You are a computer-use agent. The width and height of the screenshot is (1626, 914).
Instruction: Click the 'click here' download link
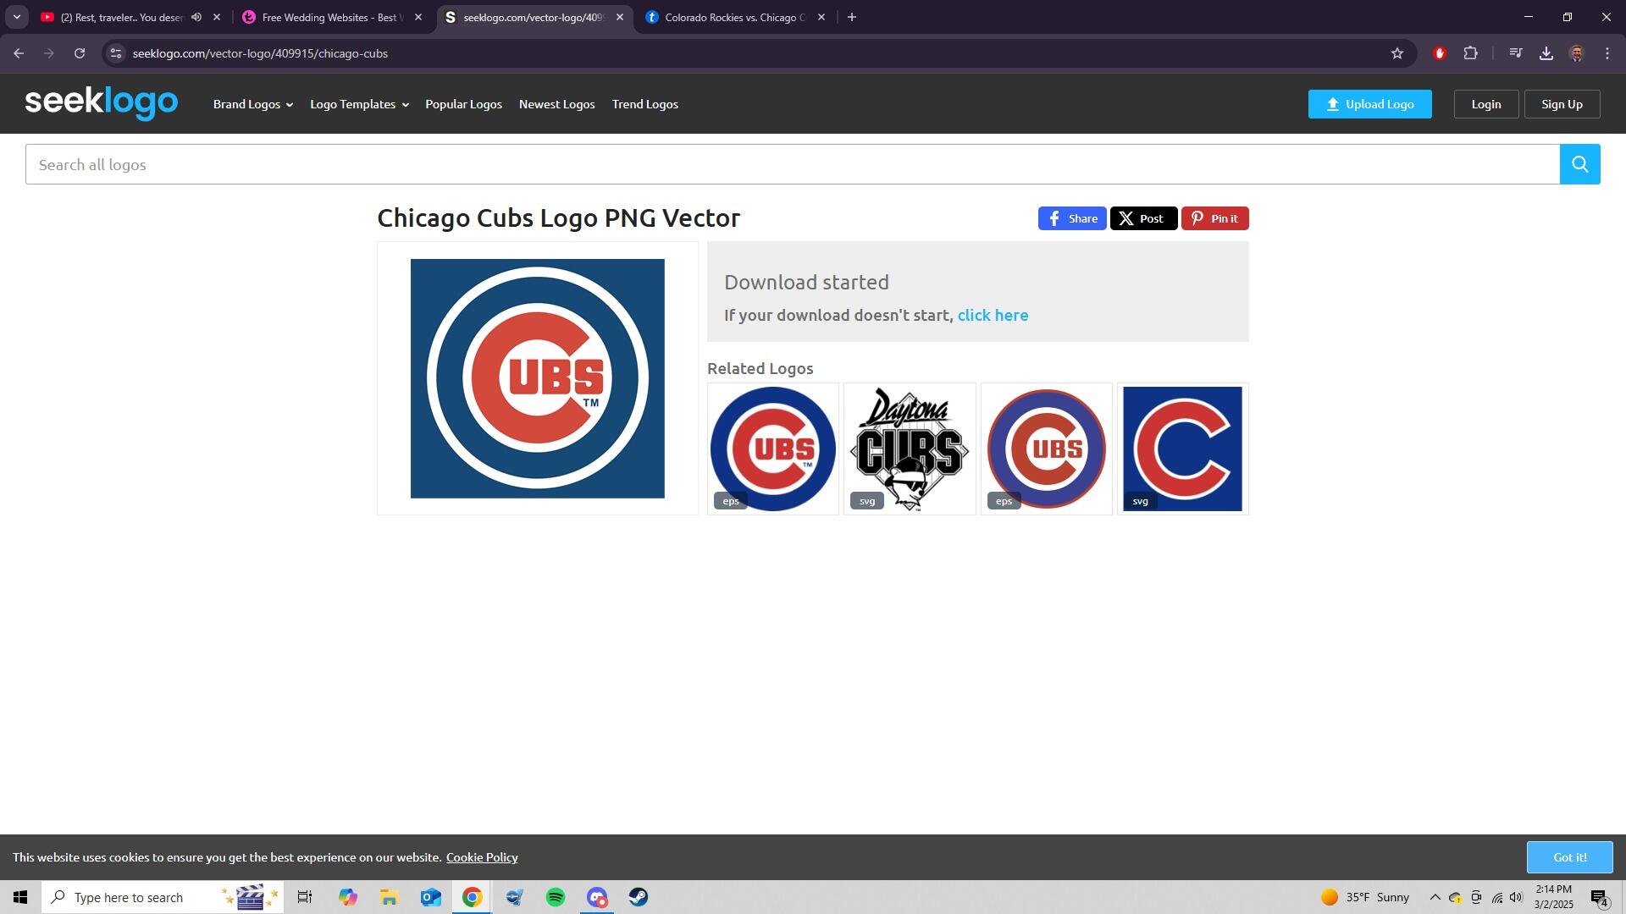pyautogui.click(x=993, y=315)
